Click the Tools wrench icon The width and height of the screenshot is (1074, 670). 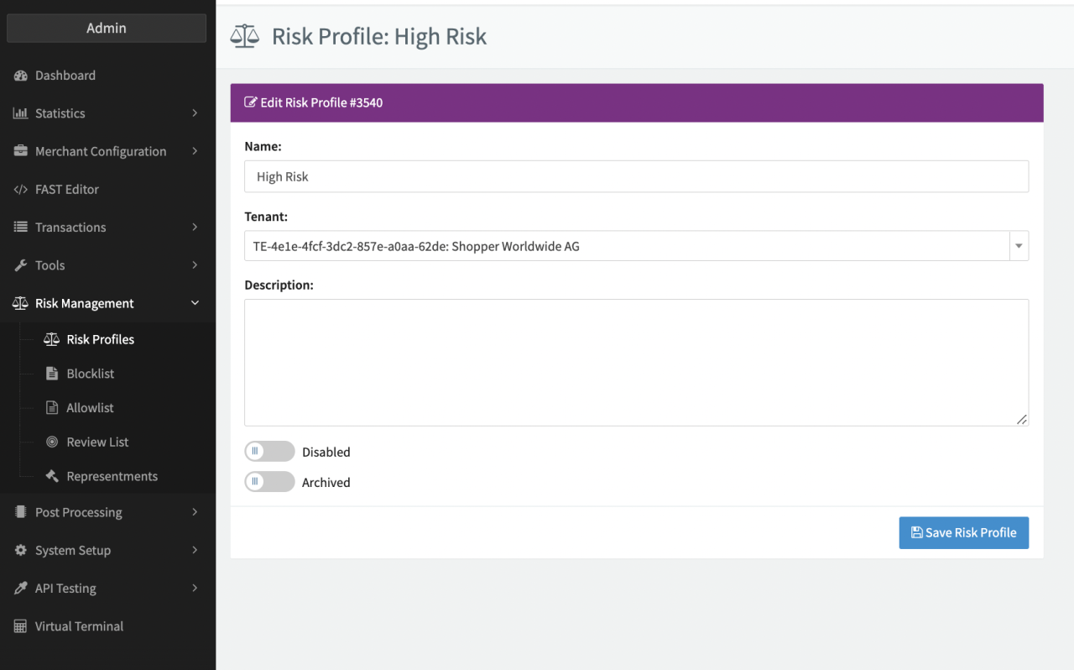(21, 265)
